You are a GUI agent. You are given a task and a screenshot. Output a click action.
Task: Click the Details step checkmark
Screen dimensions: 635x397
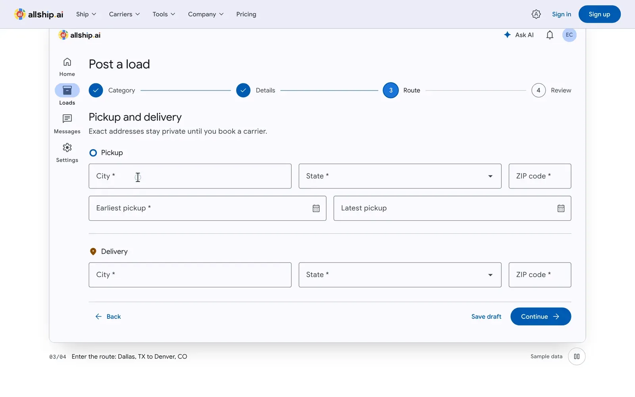(243, 91)
